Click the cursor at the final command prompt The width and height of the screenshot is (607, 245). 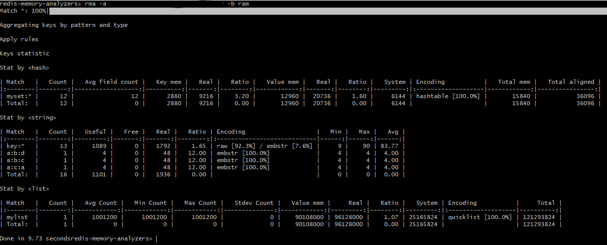point(157,238)
